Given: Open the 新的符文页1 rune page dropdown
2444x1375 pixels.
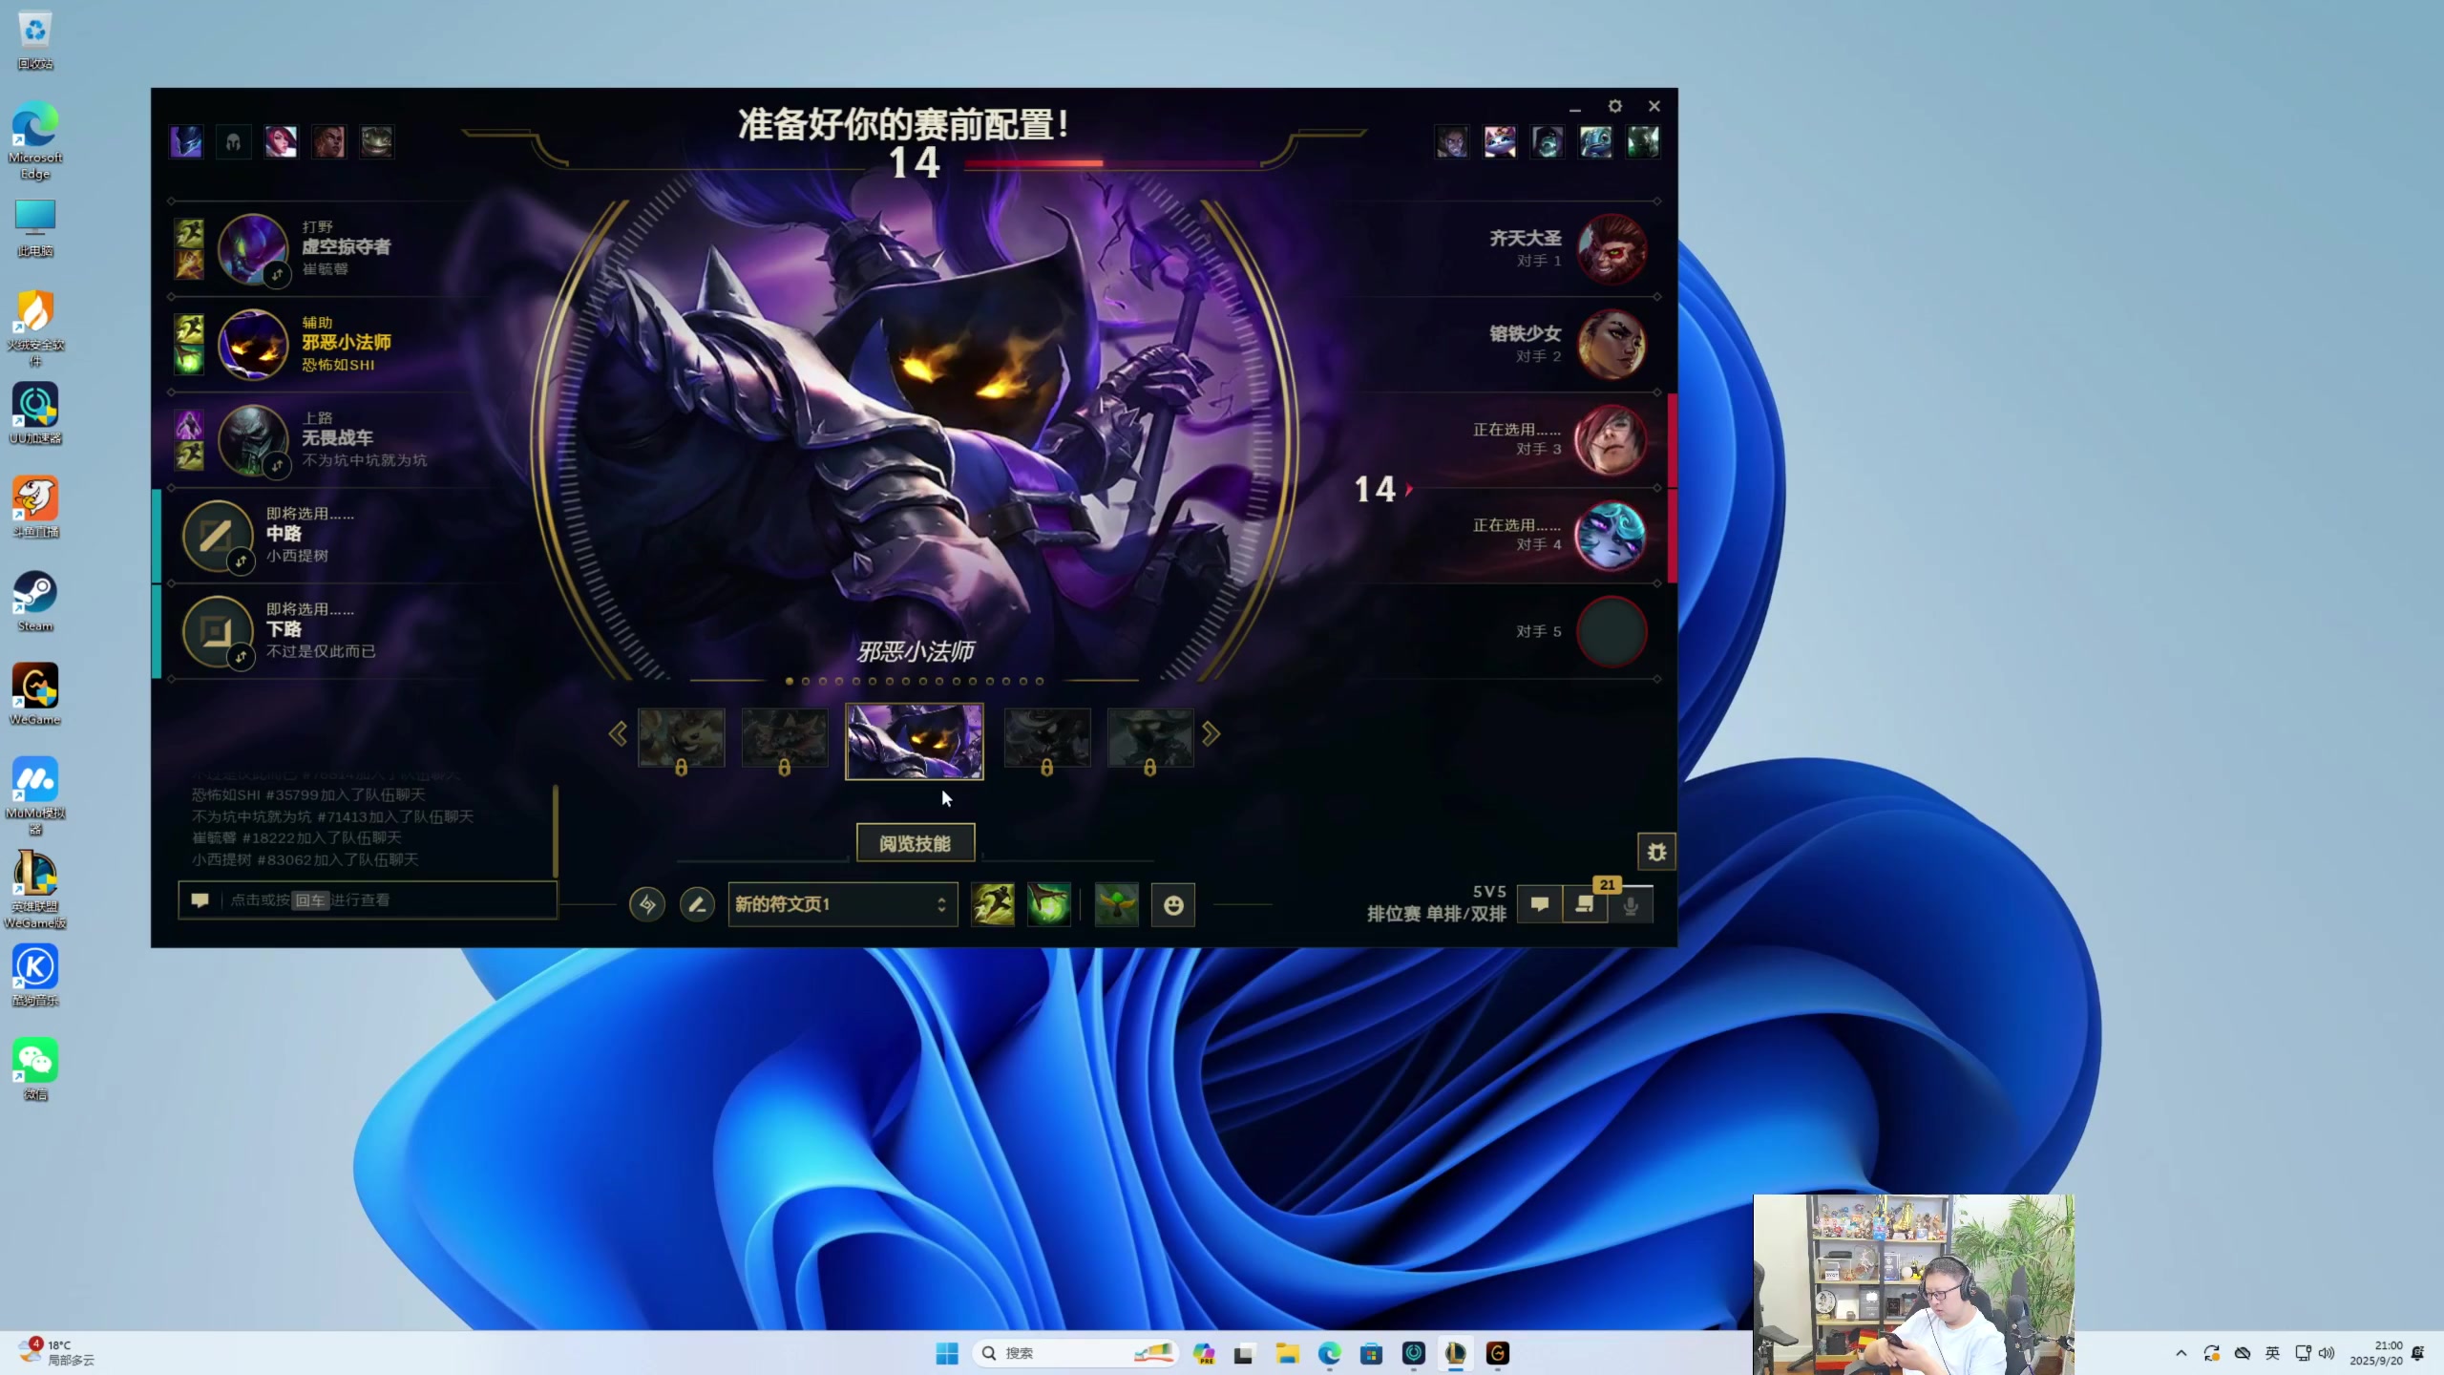Looking at the screenshot, I should tap(843, 904).
